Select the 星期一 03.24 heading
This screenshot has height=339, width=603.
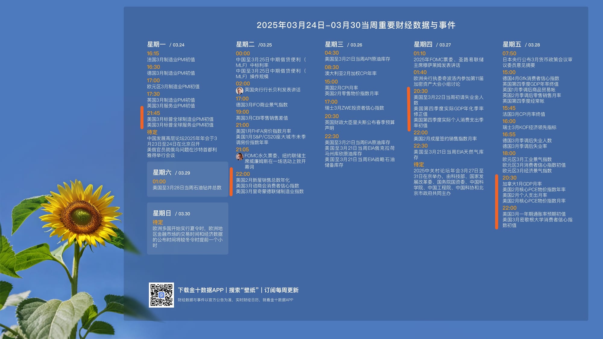point(166,45)
